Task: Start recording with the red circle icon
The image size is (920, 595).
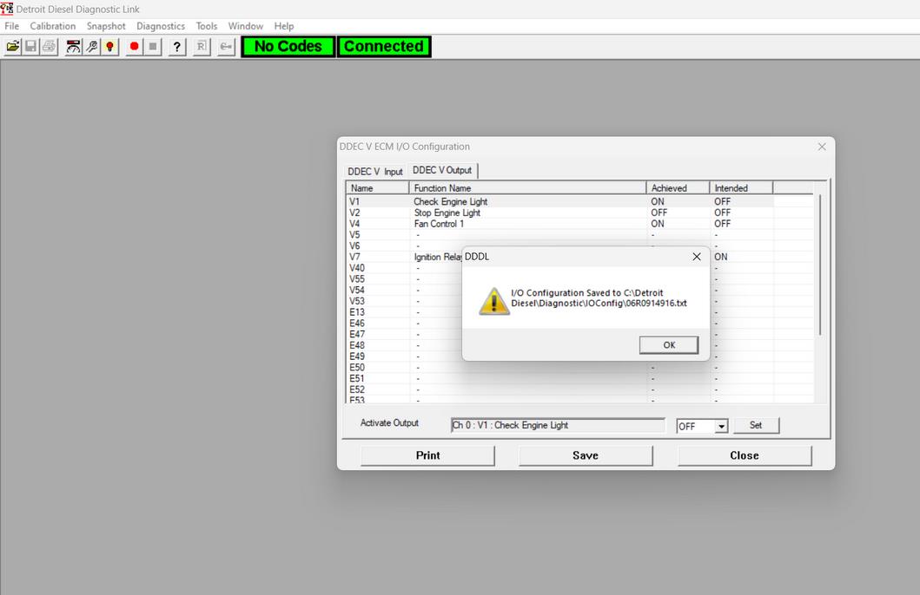Action: tap(135, 47)
